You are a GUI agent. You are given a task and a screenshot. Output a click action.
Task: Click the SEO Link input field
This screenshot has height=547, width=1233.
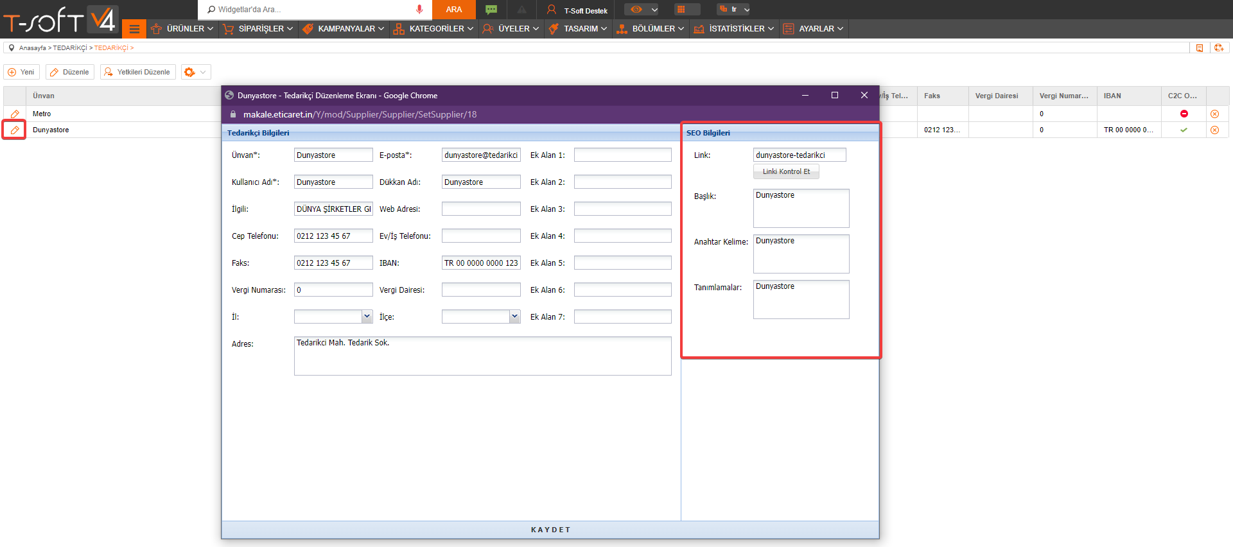[800, 155]
